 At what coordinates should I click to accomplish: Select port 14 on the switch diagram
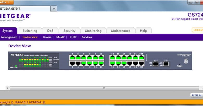pyautogui.click(x=112, y=63)
